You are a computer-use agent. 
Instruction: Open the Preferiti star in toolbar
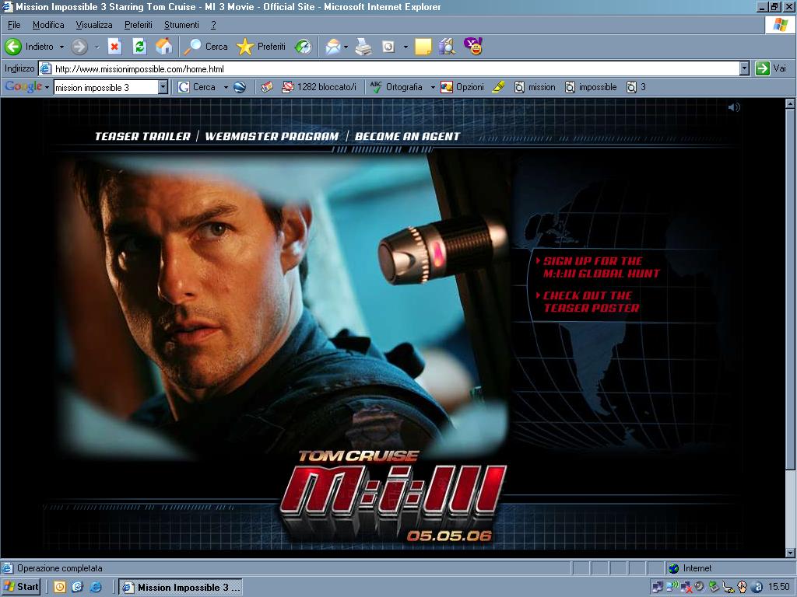245,47
